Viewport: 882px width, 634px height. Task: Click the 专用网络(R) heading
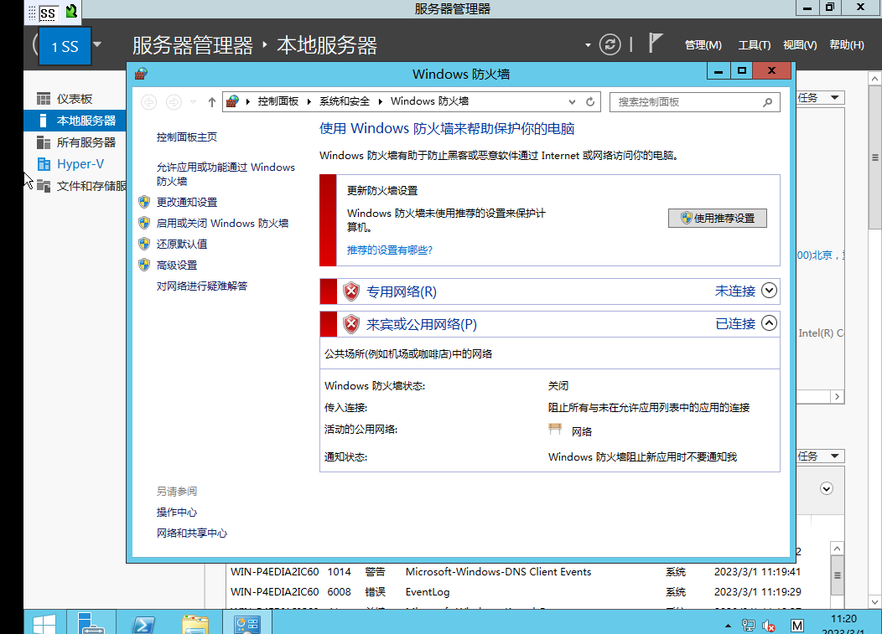402,291
